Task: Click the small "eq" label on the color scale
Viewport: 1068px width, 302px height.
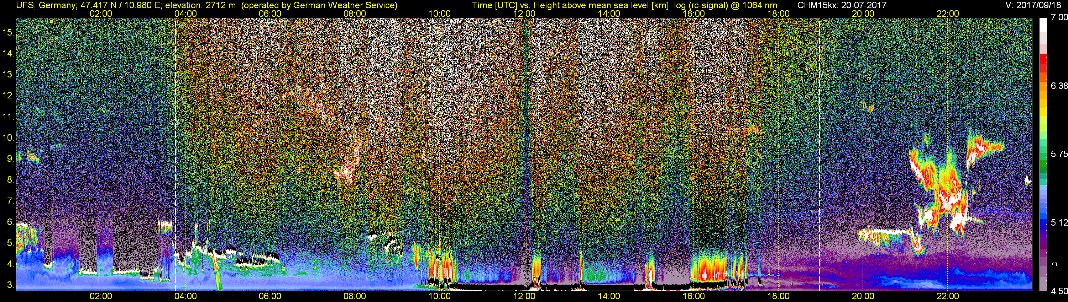Action: click(1055, 264)
